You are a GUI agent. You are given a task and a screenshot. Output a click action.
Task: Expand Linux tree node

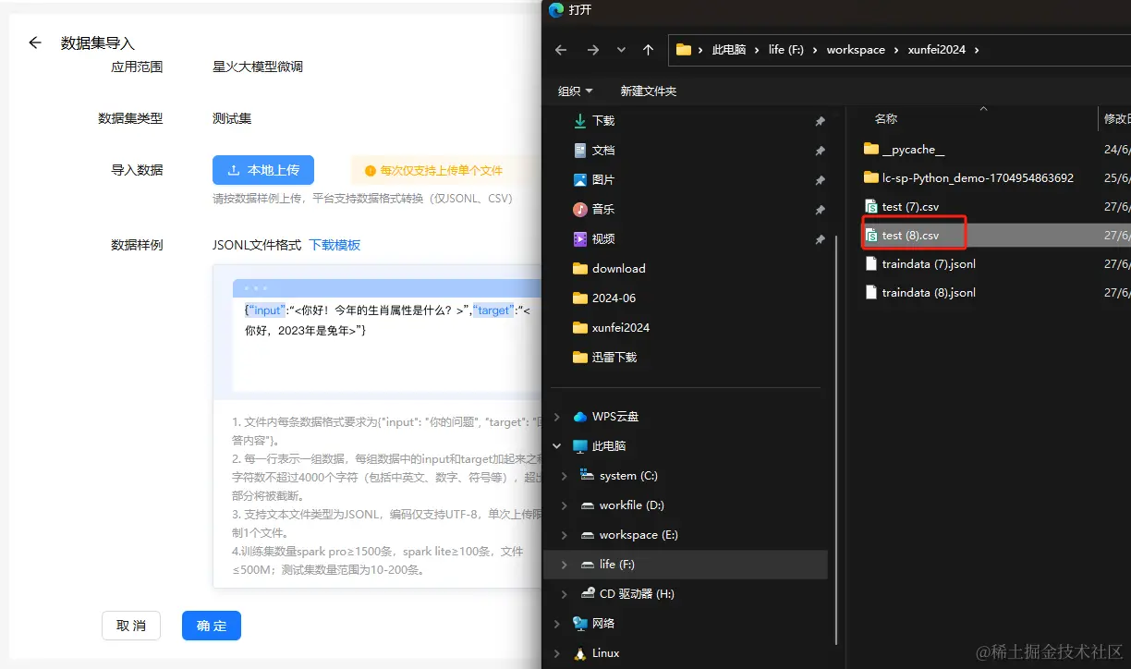coord(556,653)
